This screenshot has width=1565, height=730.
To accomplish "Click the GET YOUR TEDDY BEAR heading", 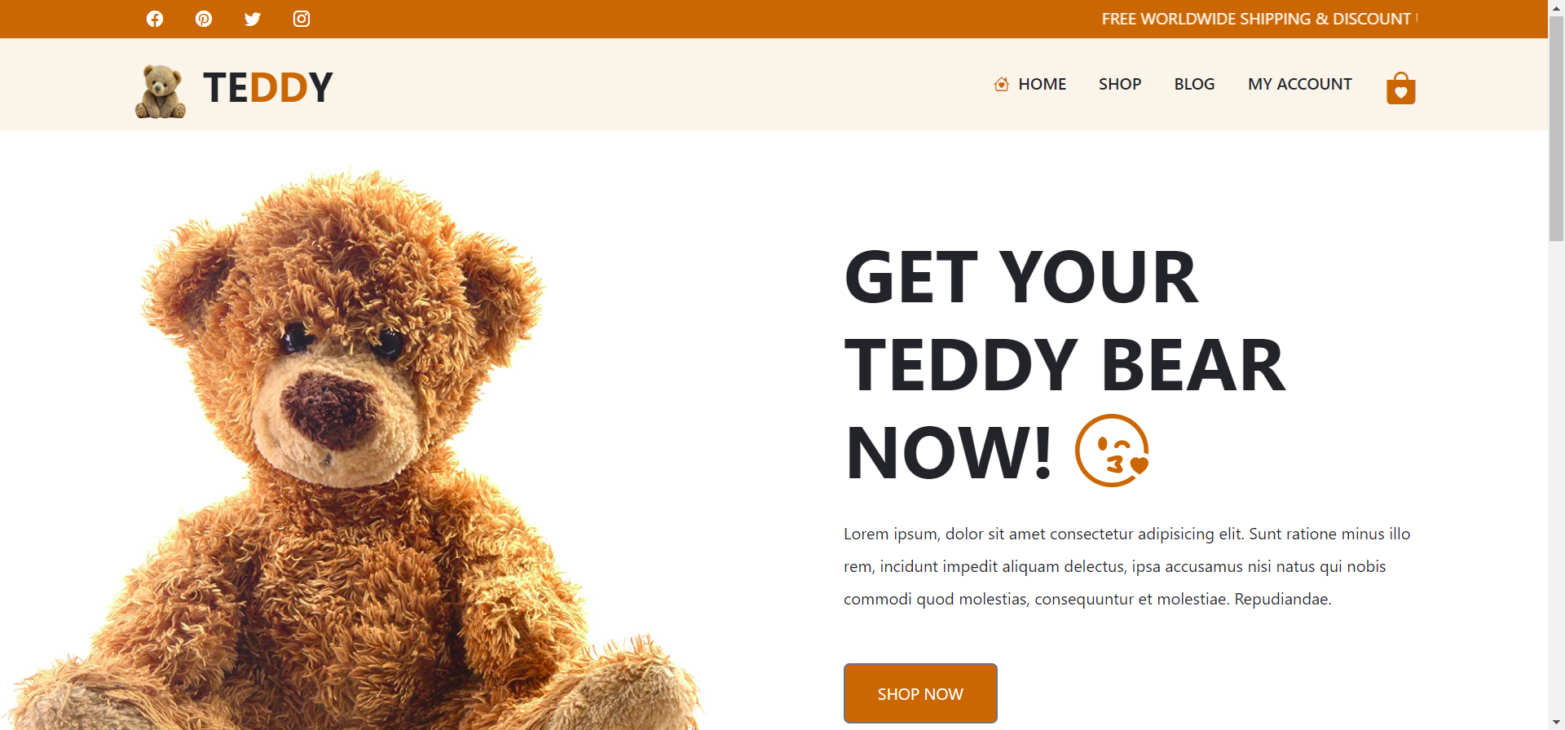I will coord(1065,365).
